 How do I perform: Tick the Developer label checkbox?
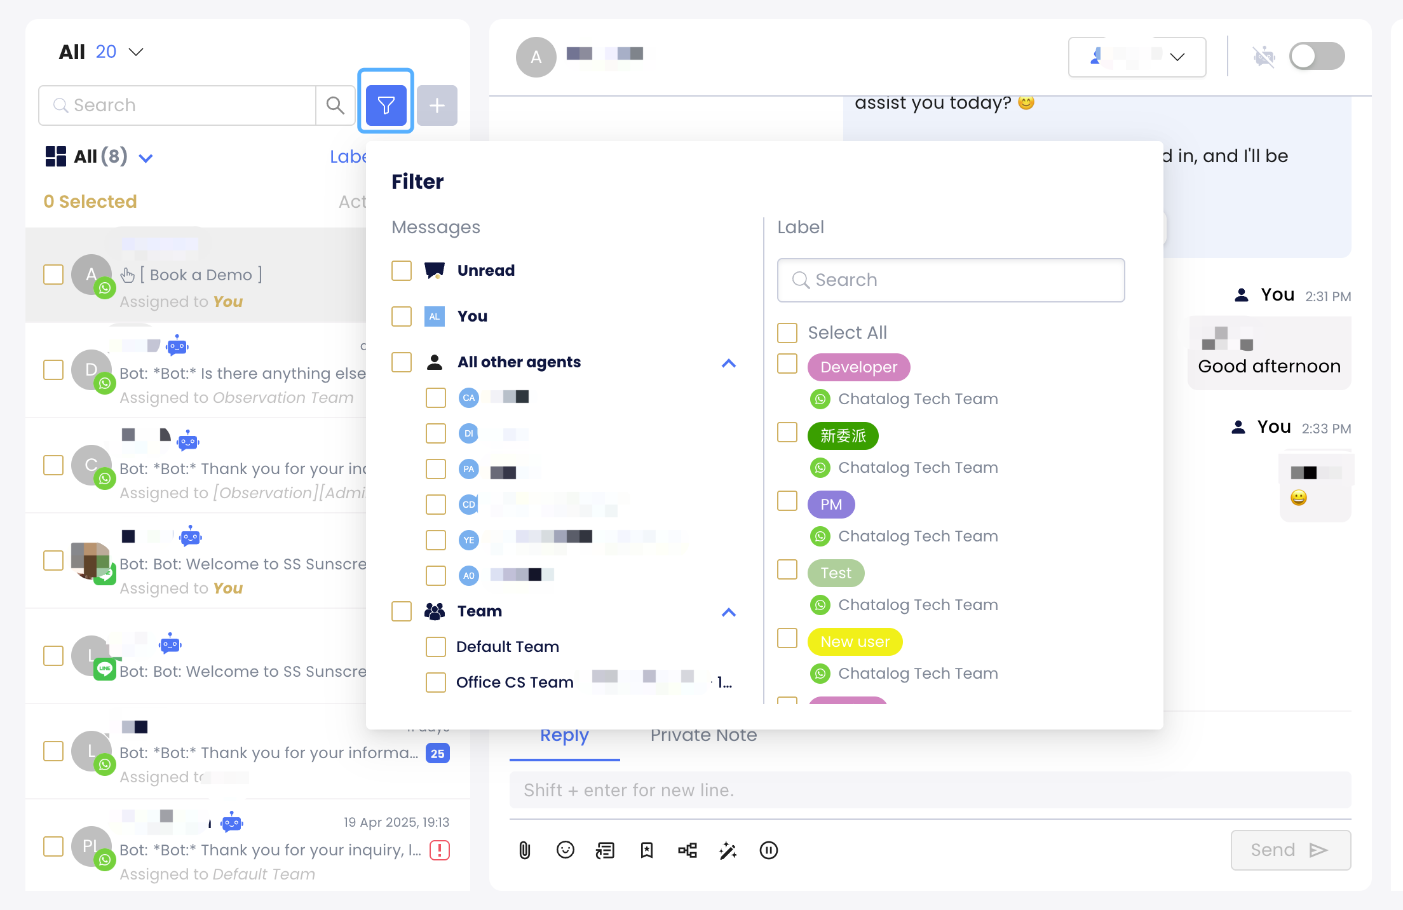click(x=787, y=364)
